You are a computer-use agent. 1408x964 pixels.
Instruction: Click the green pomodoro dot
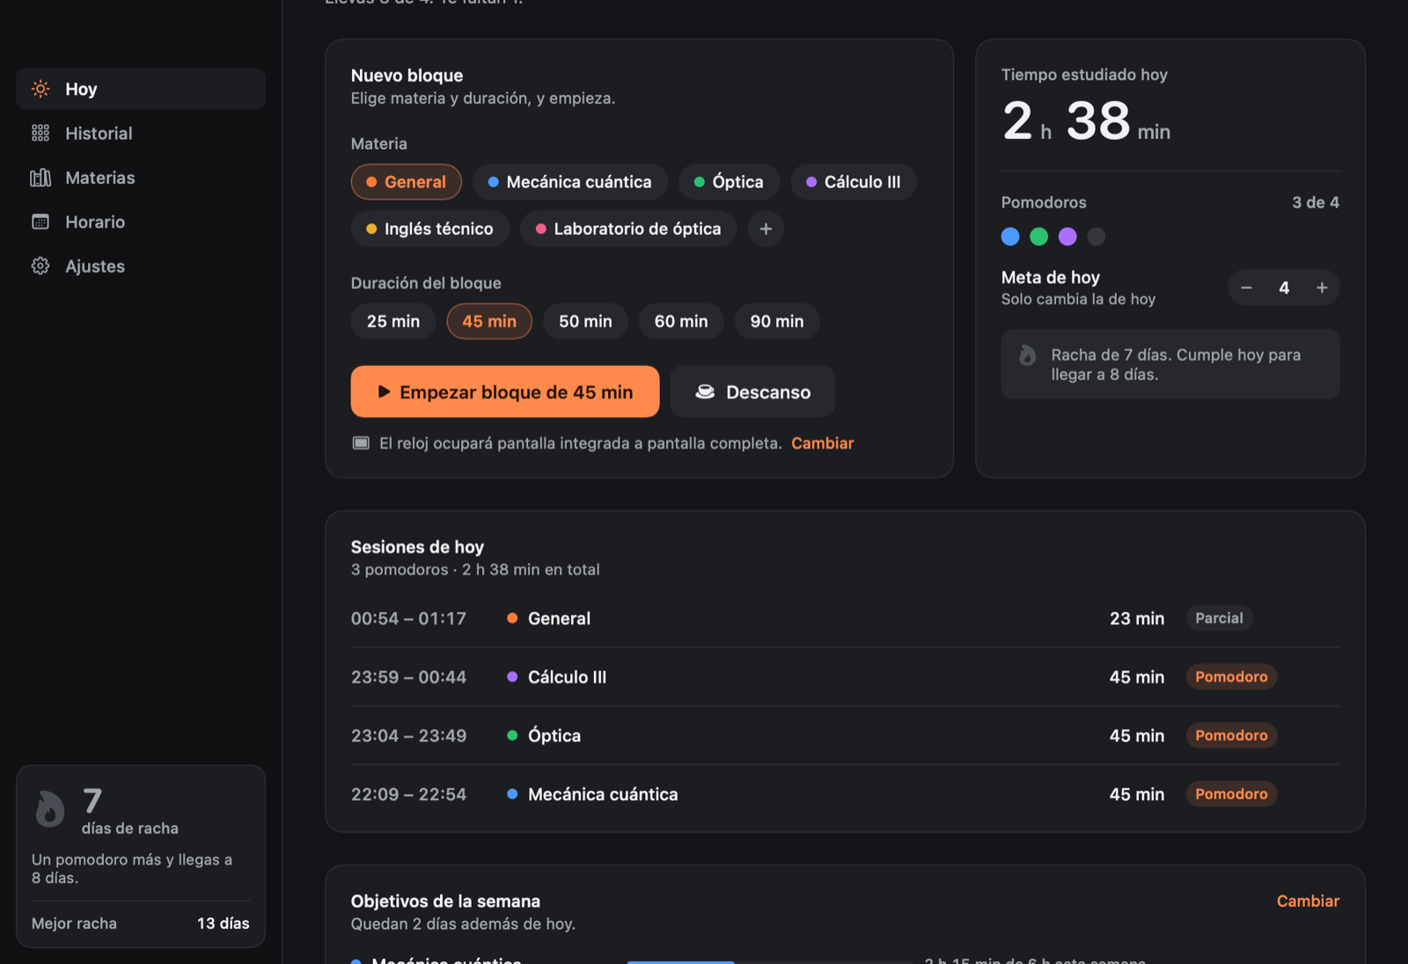click(1038, 237)
